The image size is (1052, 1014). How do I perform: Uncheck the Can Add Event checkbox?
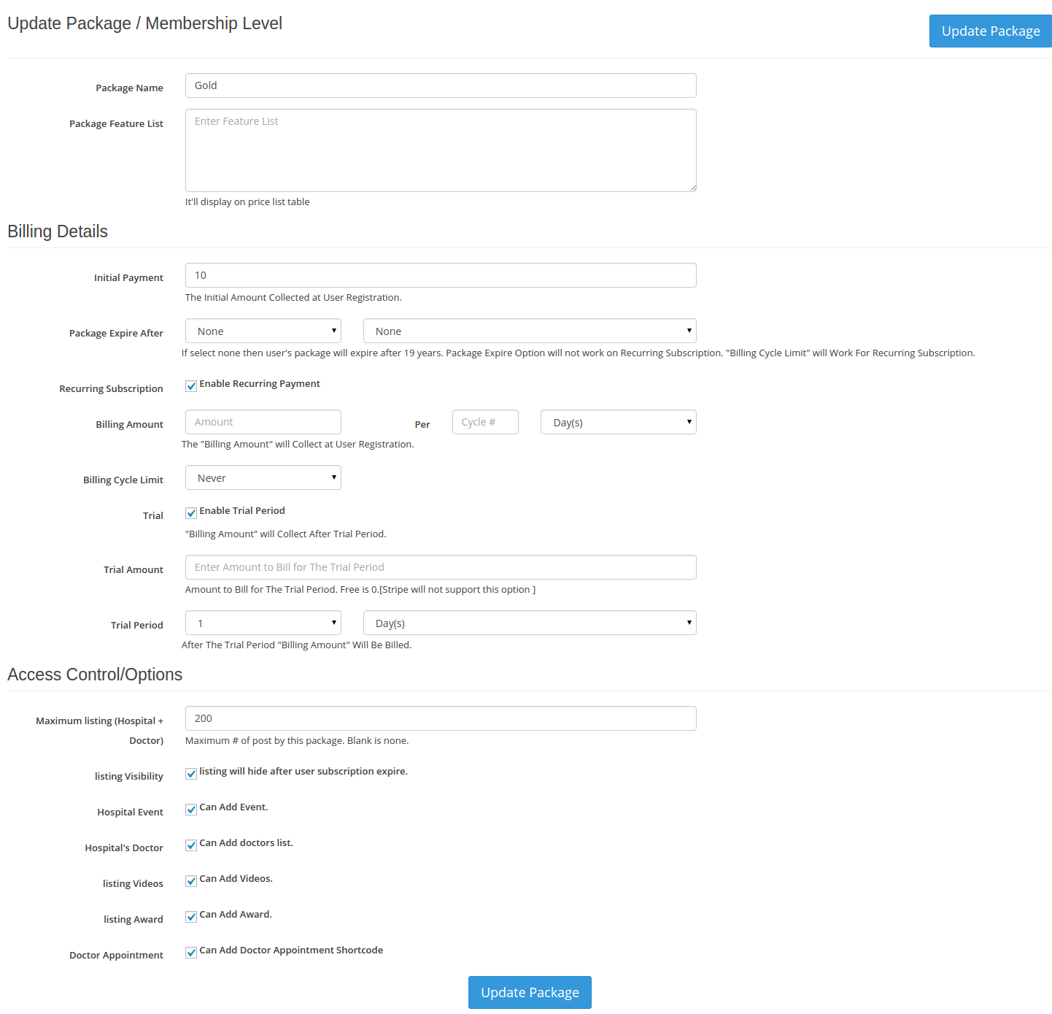[x=191, y=809]
